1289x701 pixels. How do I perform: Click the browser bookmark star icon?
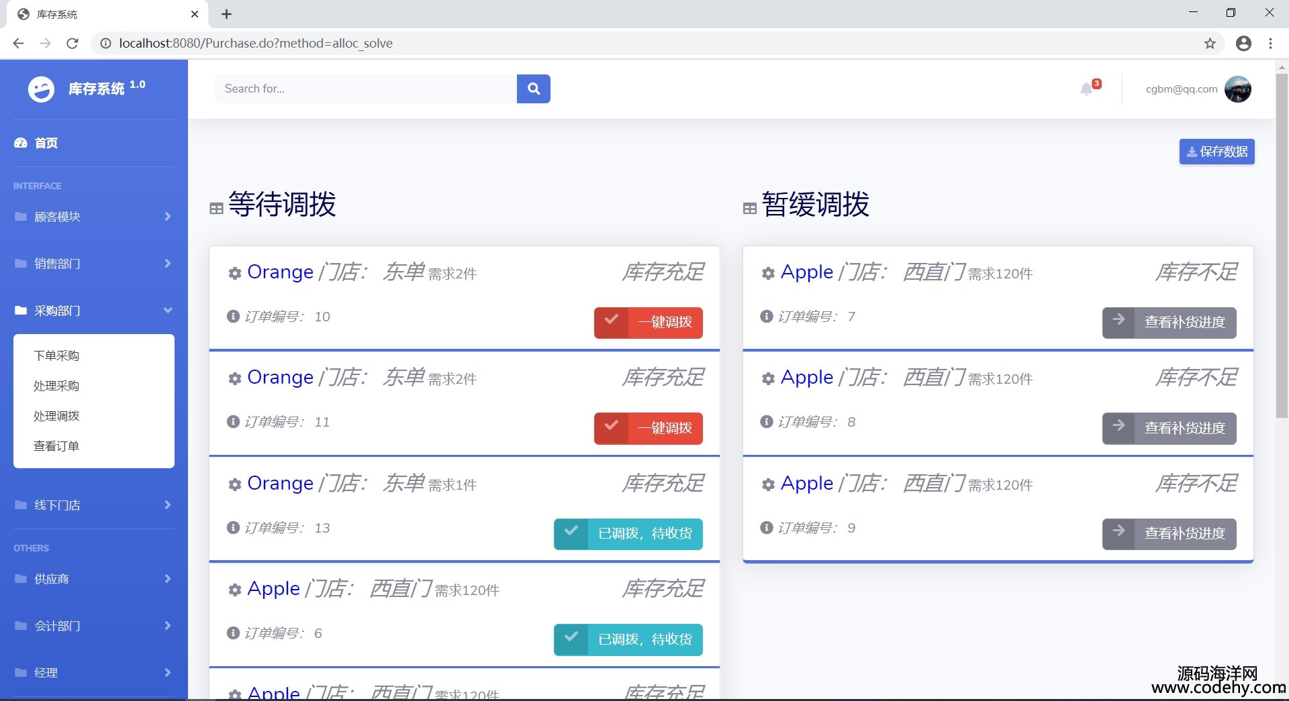pyautogui.click(x=1210, y=44)
